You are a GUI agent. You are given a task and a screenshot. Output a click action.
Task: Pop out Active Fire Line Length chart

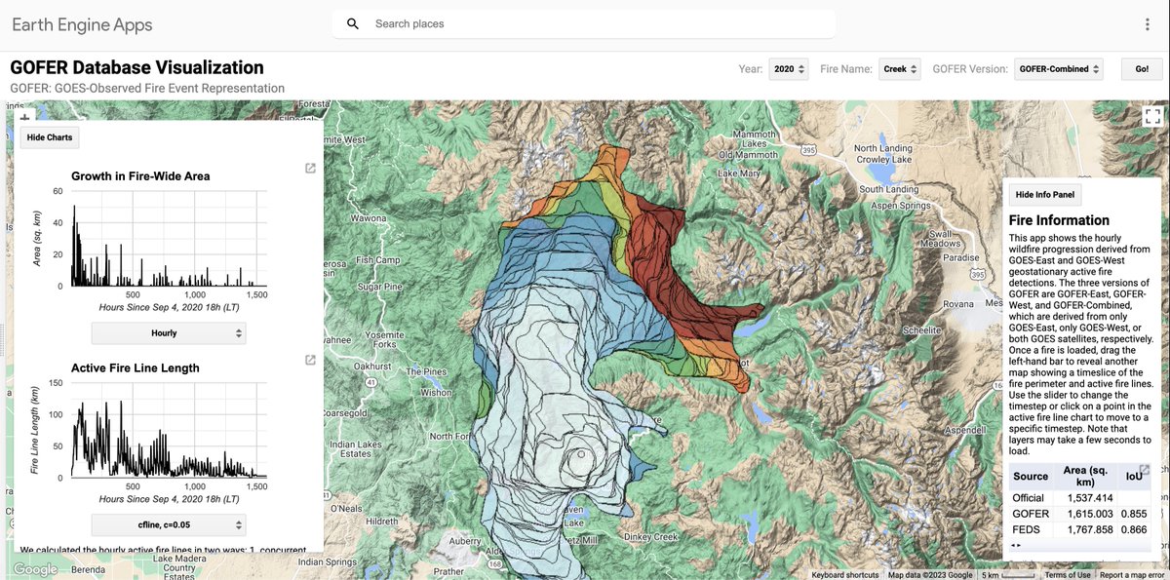point(310,361)
